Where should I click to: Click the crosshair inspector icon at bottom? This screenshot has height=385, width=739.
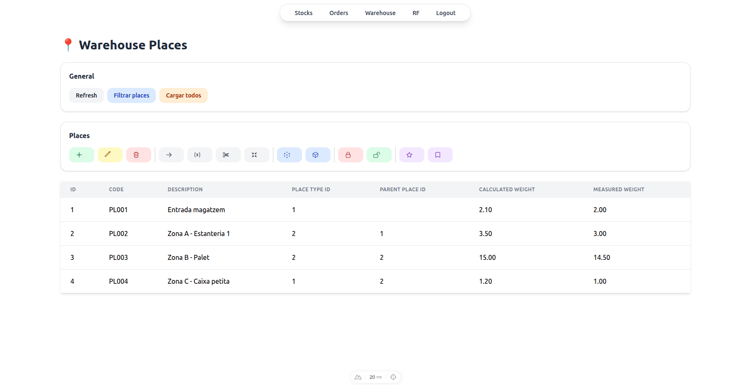393,377
